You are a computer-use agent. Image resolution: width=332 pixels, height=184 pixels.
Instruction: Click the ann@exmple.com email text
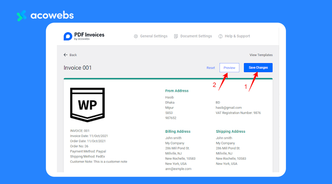coord(178,169)
